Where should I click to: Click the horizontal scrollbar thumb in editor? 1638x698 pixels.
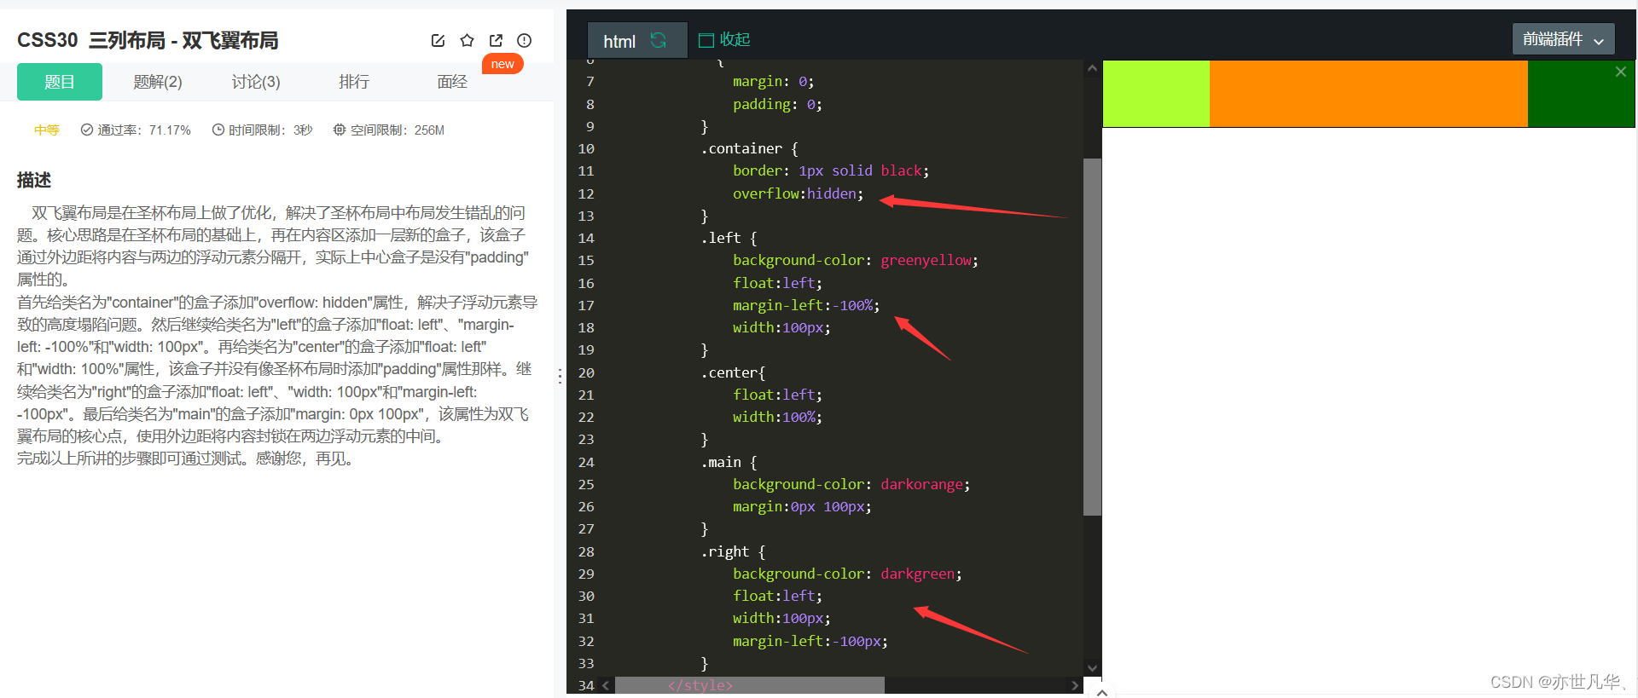tap(750, 685)
